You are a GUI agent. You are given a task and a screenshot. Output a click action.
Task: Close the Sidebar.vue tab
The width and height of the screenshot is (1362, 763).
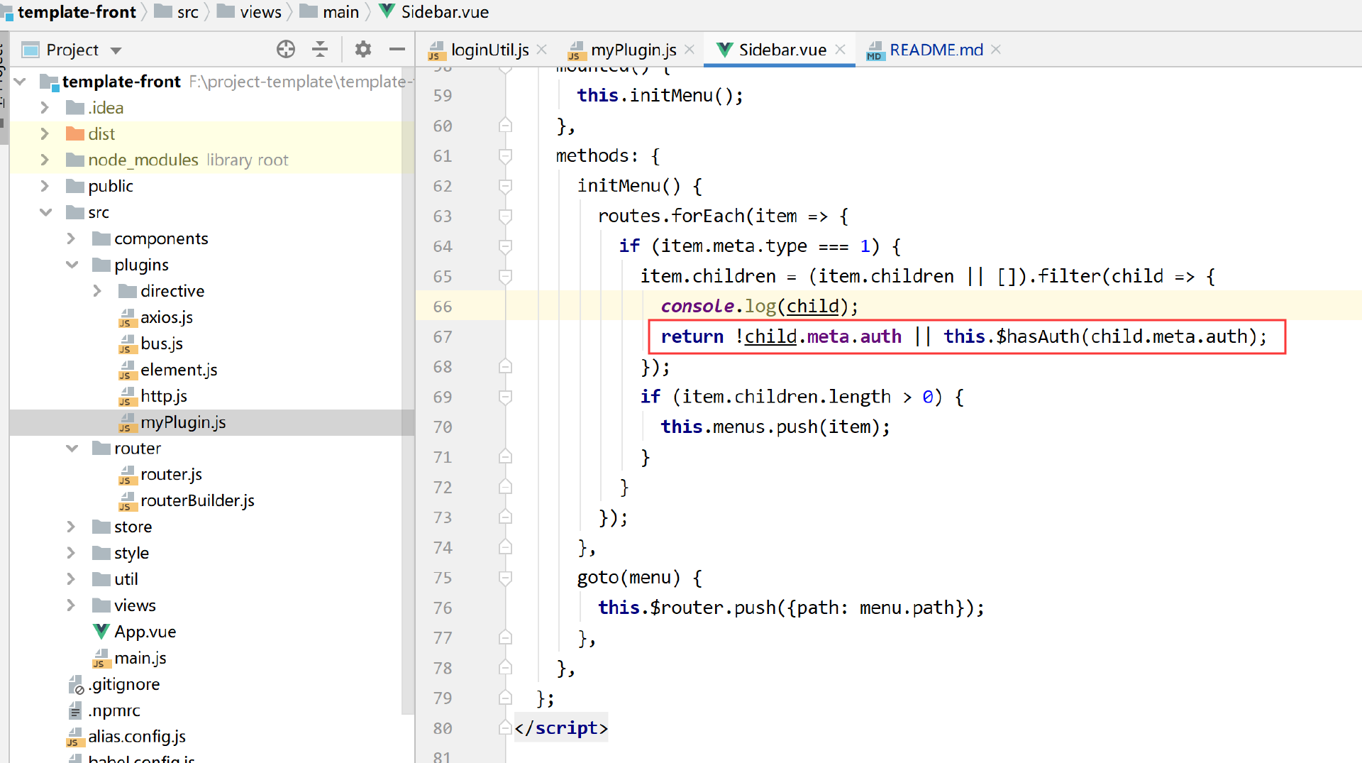pyautogui.click(x=841, y=49)
